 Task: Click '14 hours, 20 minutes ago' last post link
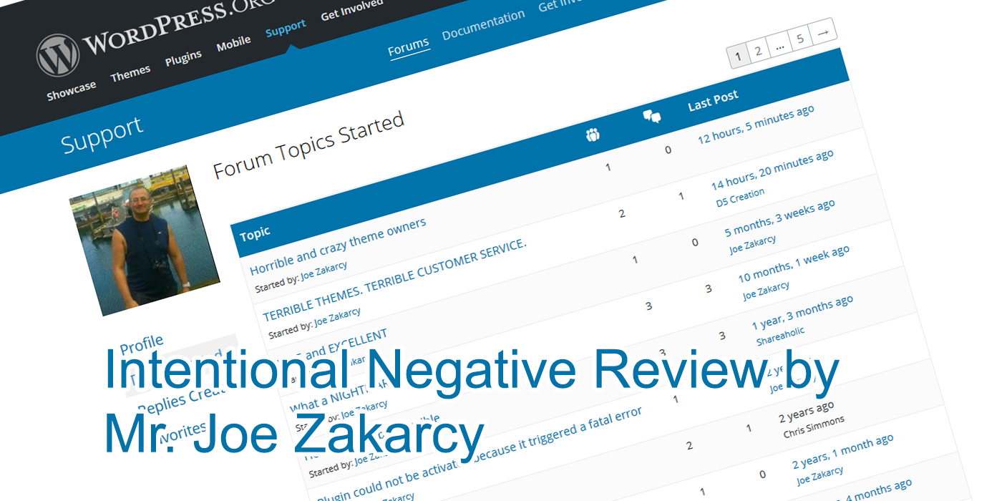point(772,170)
